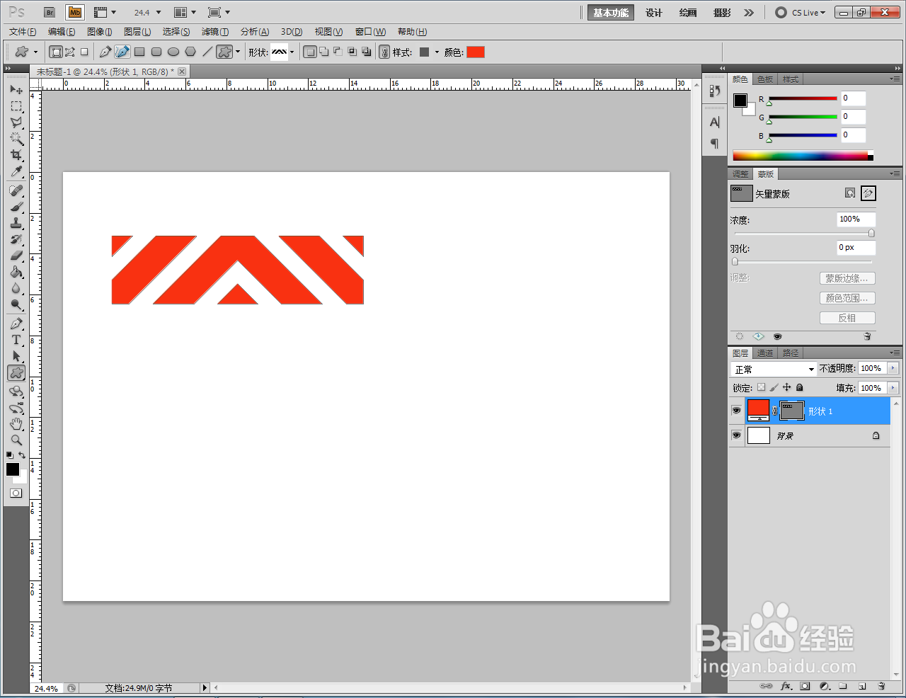Select the Polygonal Lasso tool
This screenshot has width=906, height=698.
[16, 122]
